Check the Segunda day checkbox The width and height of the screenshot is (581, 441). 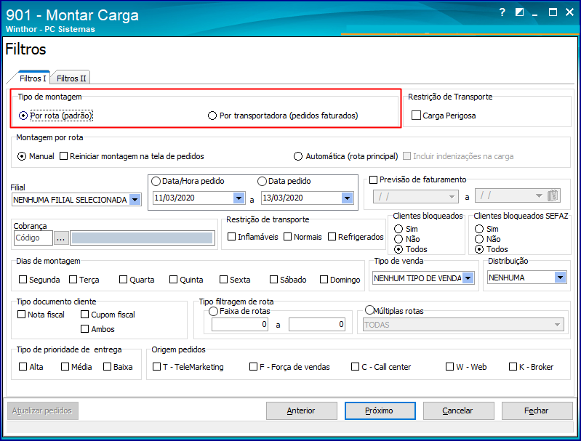click(23, 280)
